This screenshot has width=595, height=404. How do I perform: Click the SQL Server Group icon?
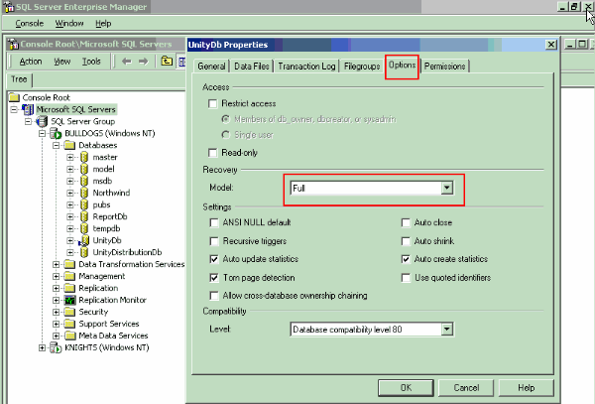click(x=42, y=121)
